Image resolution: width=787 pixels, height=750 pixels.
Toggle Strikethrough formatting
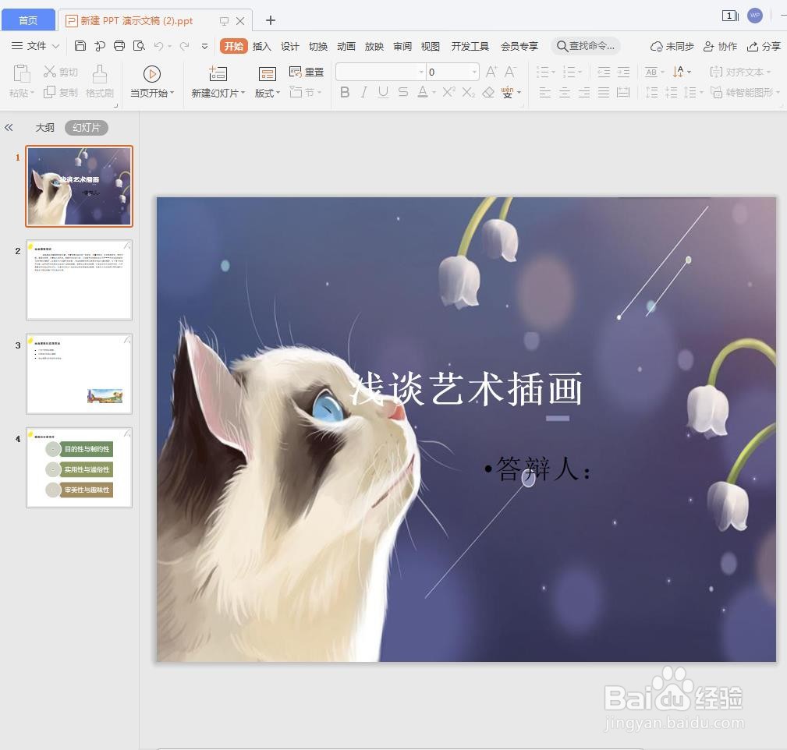[403, 92]
